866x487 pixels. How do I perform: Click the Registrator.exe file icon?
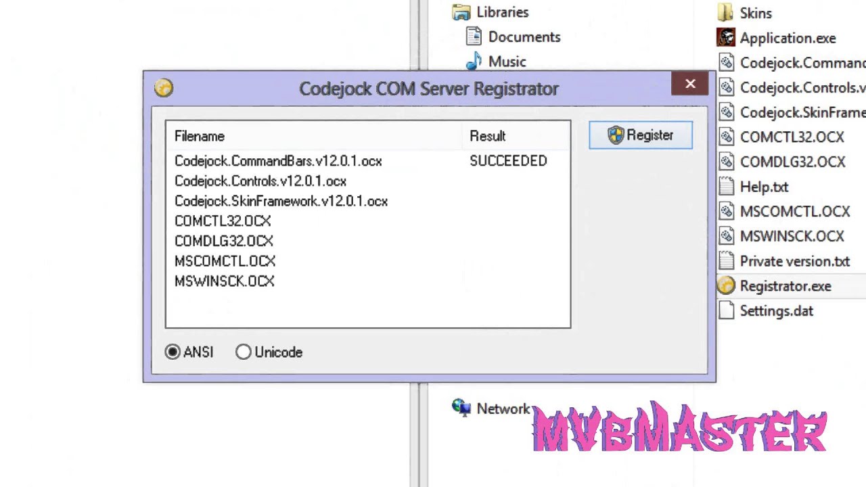726,286
